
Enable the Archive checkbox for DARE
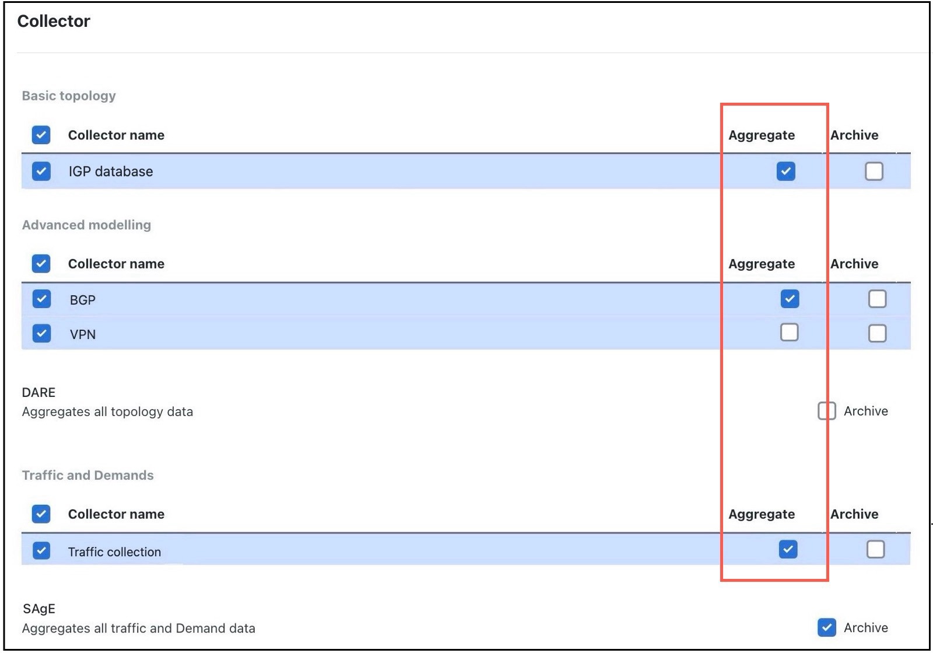(x=826, y=411)
